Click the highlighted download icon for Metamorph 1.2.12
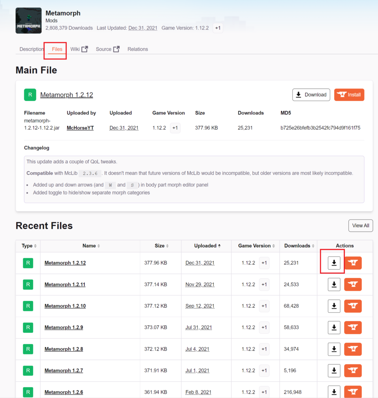The image size is (378, 398). pyautogui.click(x=333, y=263)
